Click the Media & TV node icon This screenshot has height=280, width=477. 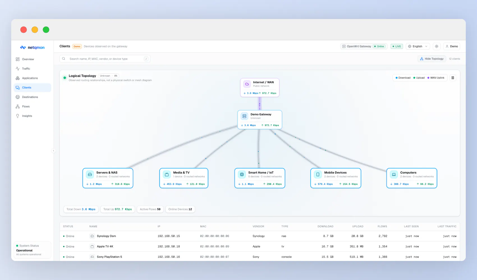(x=167, y=174)
